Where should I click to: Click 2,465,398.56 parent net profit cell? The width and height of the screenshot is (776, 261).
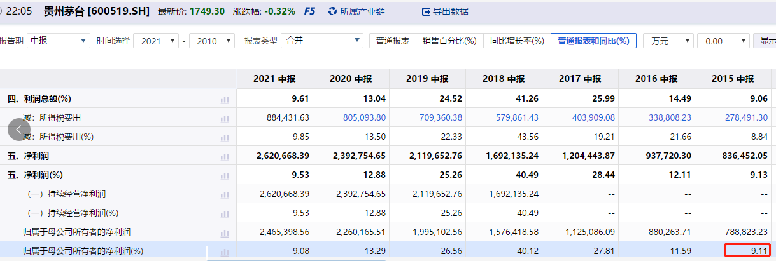click(285, 232)
